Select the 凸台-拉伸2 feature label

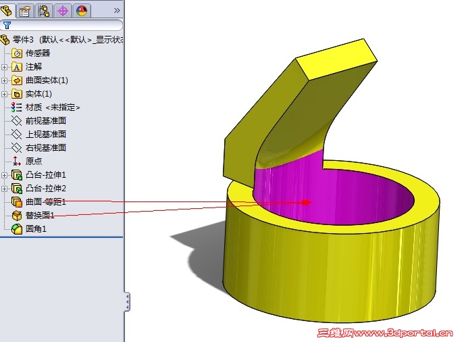(46, 189)
